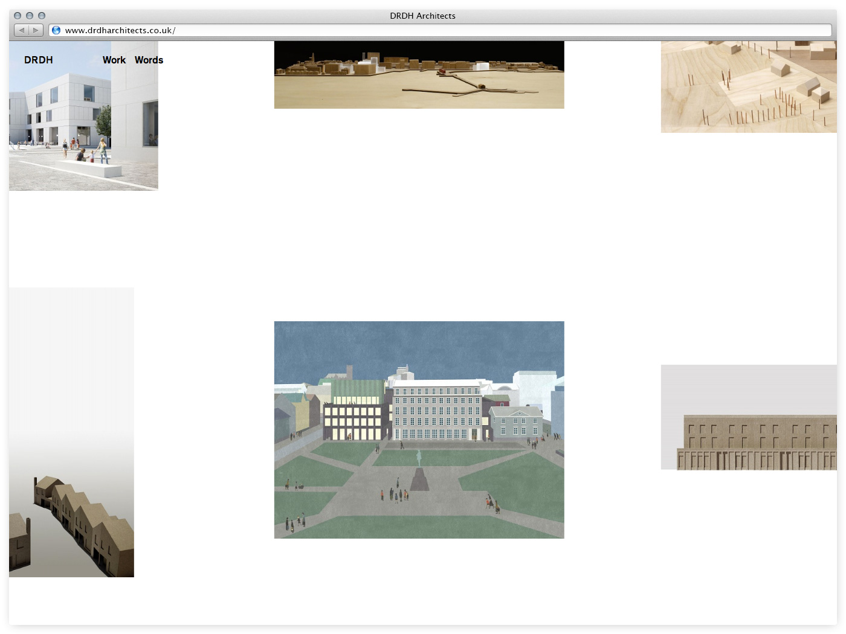Viewport: 846px width, 634px height.
Task: Minimize the browser window
Action: [30, 16]
